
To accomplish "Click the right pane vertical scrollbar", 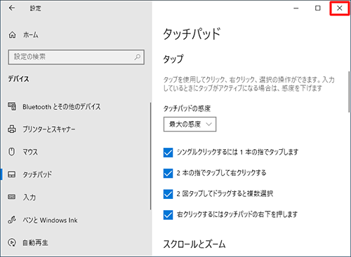I will 349,91.
